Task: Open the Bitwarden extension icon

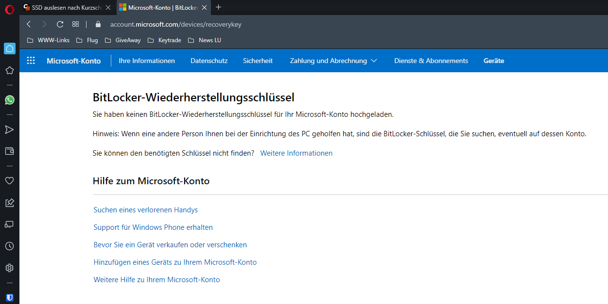Action: (9, 297)
